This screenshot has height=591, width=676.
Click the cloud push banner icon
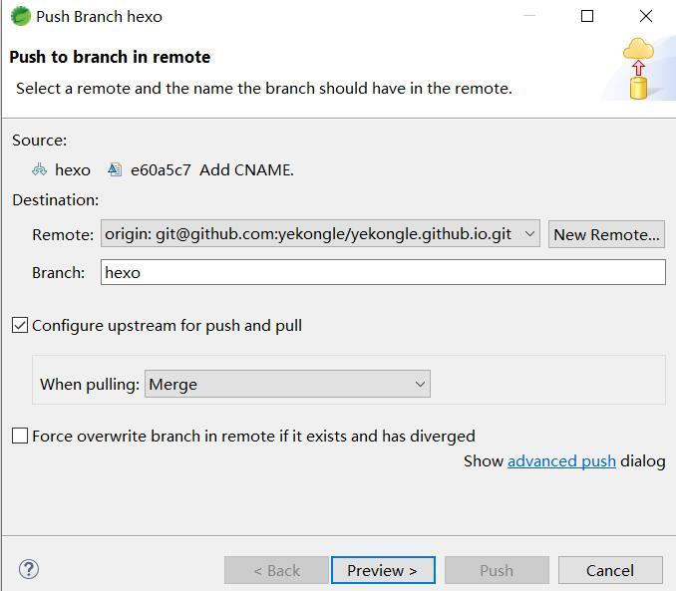pos(638,68)
